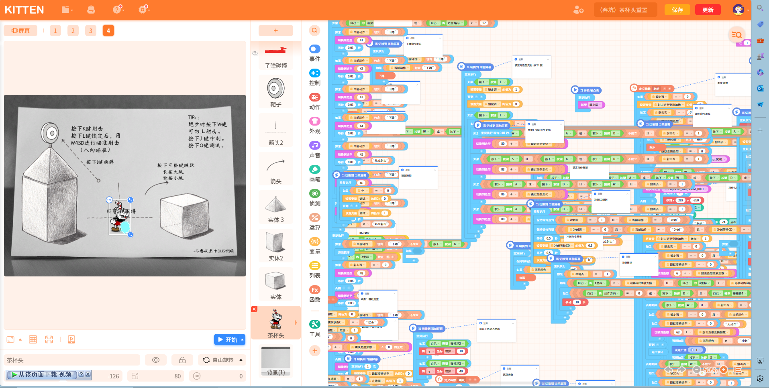
Task: Click the red 更新 update button
Action: 708,10
